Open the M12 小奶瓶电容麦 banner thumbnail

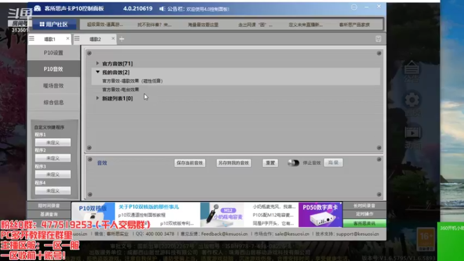pos(222,215)
